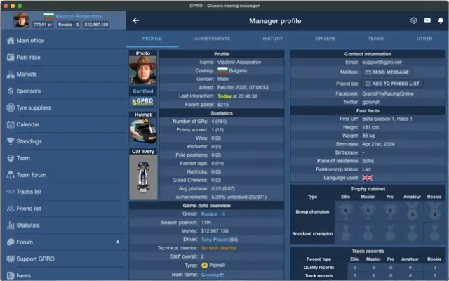Click the Rookie - 3 badge in header
Screen dimensions: 449x281
(x=69, y=25)
